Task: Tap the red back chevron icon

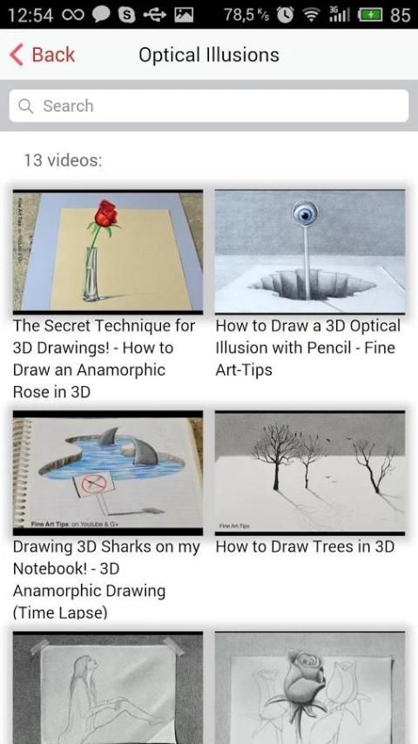Action: click(17, 55)
